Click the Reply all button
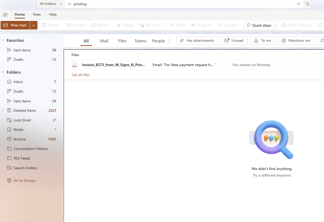 [x=201, y=25]
